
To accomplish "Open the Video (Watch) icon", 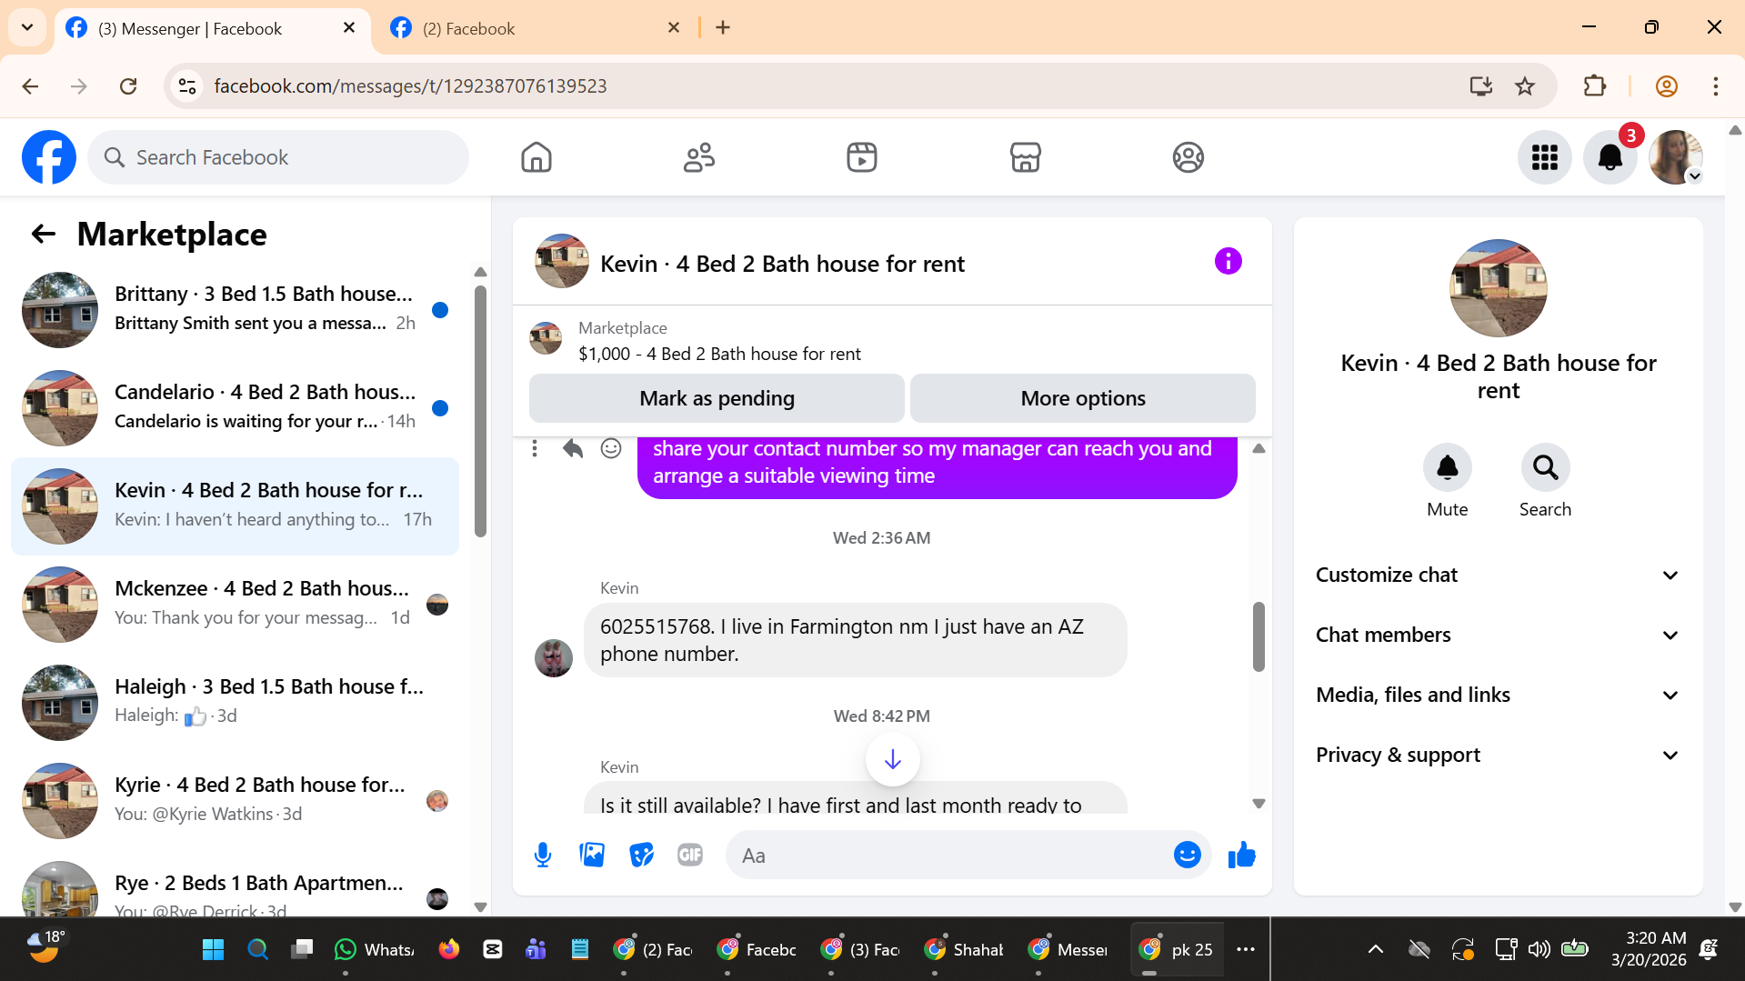I will 861,157.
